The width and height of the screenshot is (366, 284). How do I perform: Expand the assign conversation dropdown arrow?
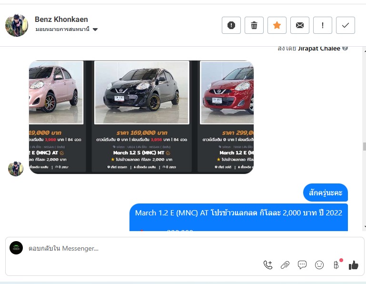tap(95, 30)
